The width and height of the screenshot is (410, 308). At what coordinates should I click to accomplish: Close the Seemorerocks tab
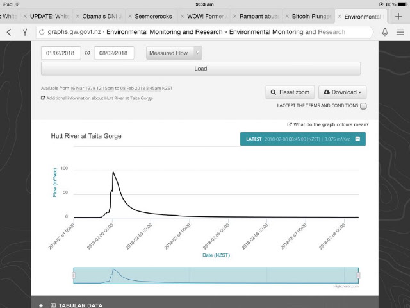click(130, 16)
